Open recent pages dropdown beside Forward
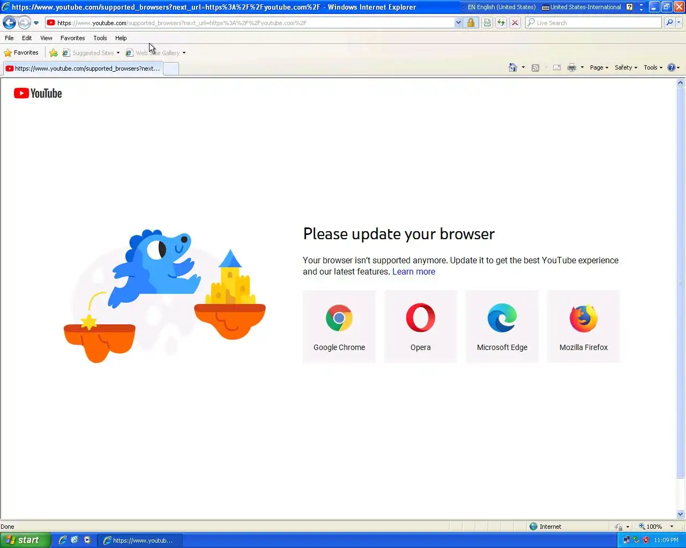686x548 pixels. [x=36, y=23]
